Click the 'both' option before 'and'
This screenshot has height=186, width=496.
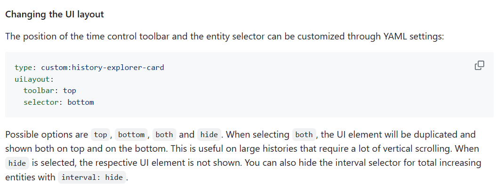tap(164, 135)
